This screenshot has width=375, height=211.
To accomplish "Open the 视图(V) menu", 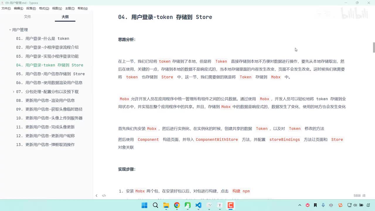I will (x=57, y=8).
